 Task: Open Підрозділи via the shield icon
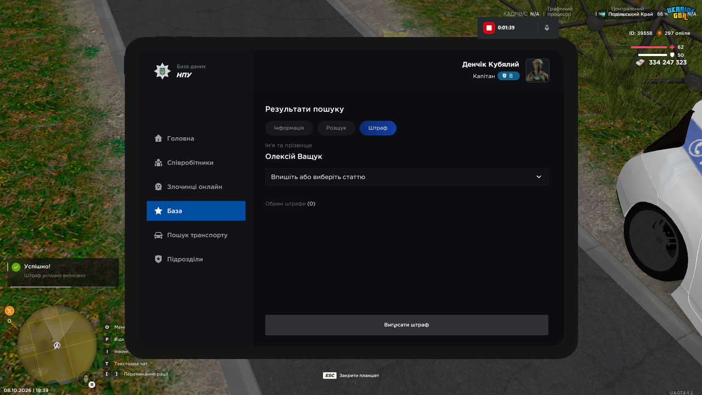click(158, 259)
